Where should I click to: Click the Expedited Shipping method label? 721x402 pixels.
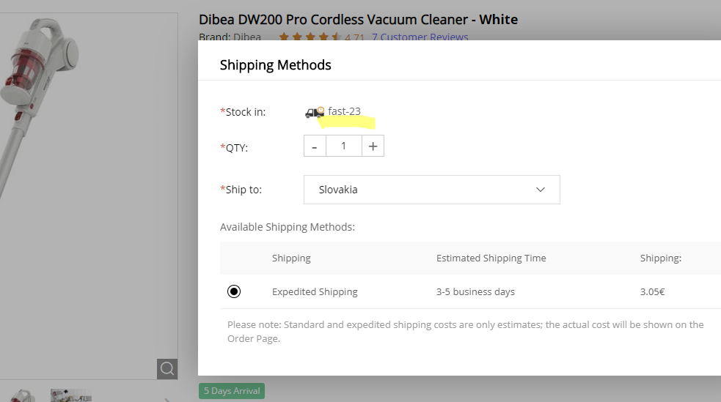[x=315, y=291]
